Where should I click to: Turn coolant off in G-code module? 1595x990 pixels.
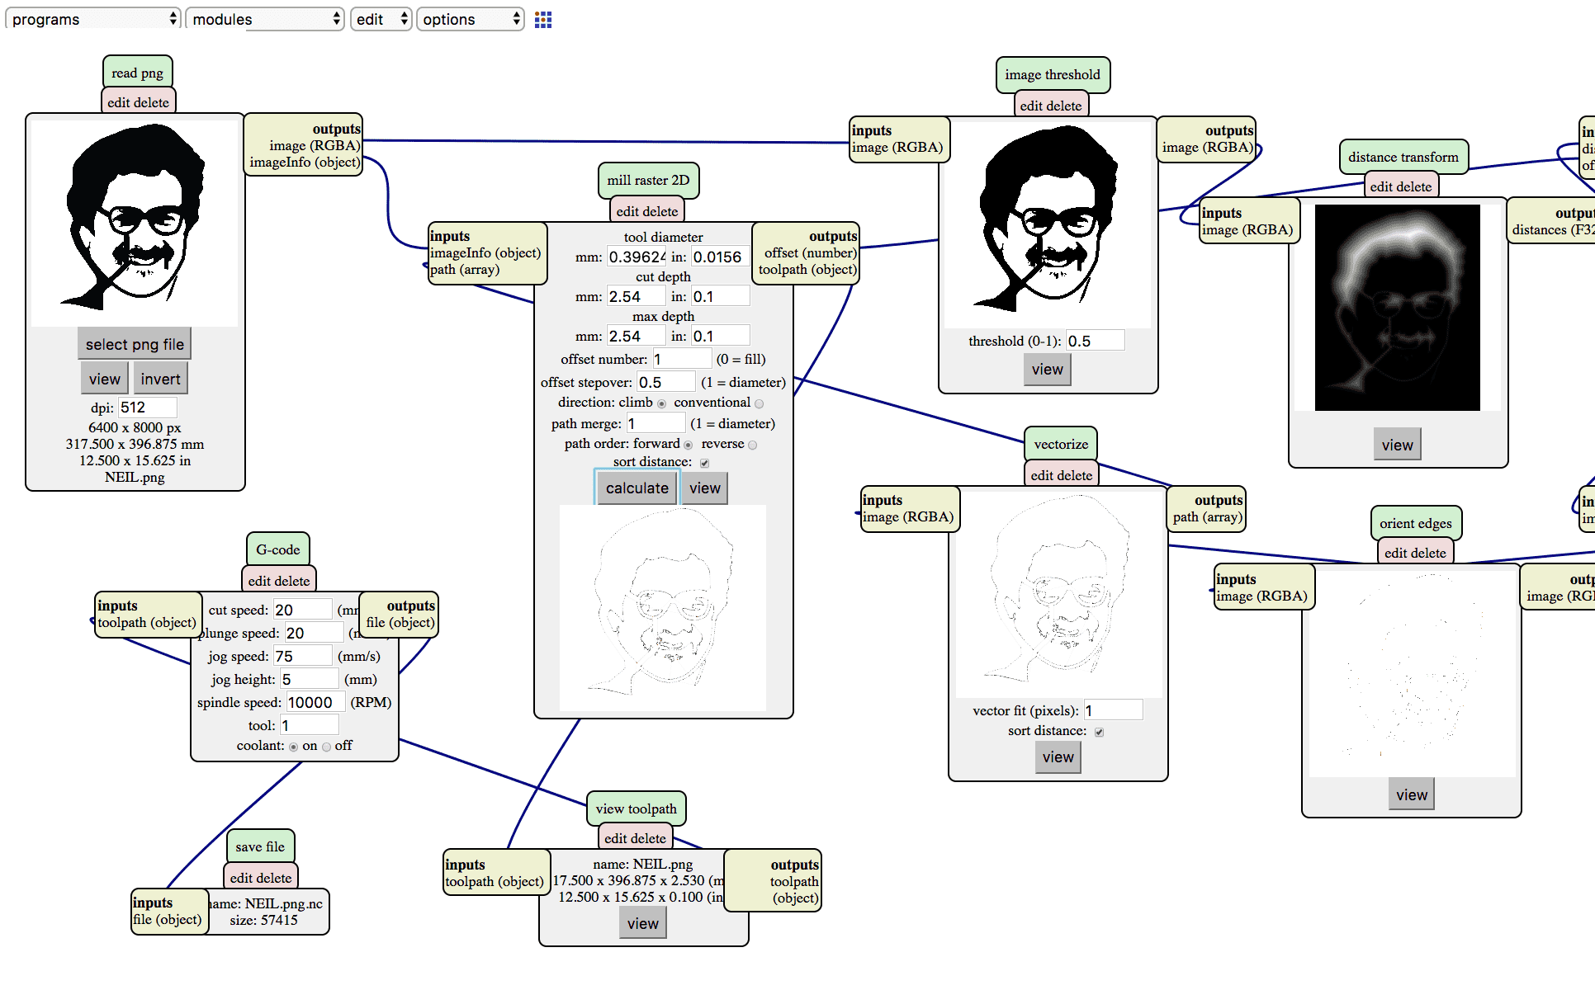[x=326, y=747]
